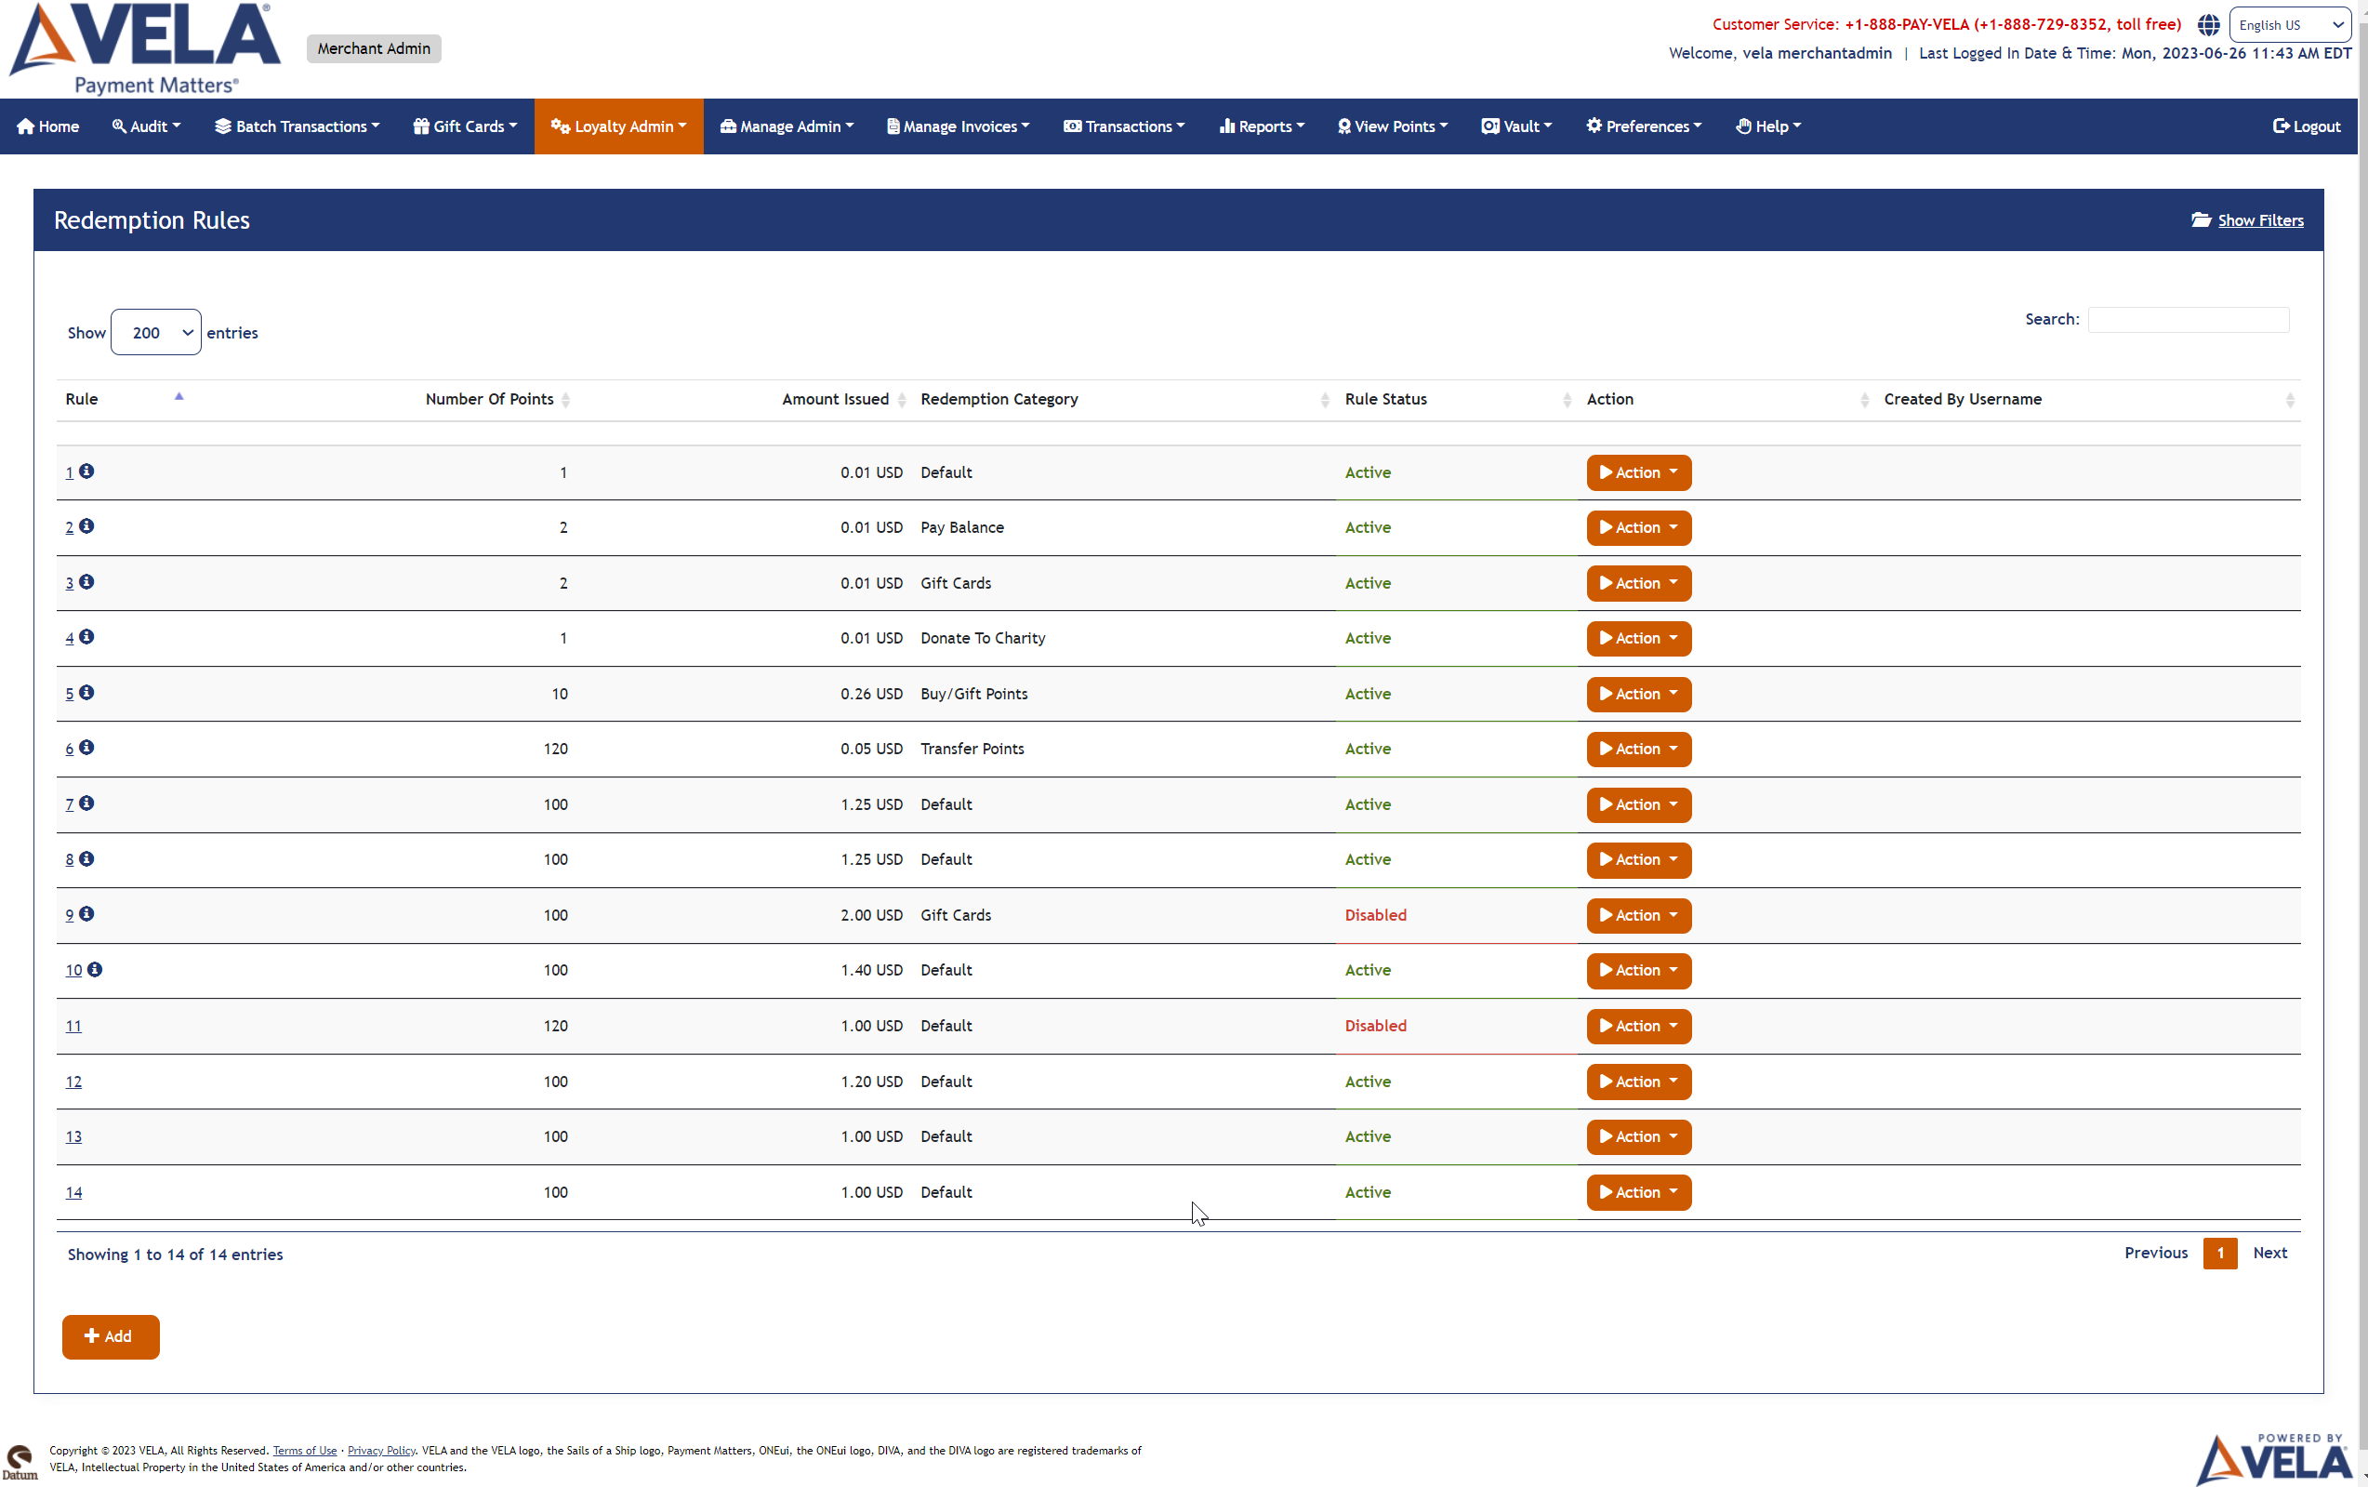Open the Reports menu
This screenshot has width=2368, height=1487.
click(x=1263, y=126)
